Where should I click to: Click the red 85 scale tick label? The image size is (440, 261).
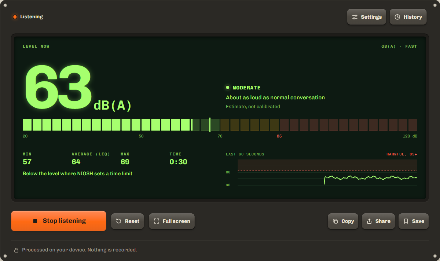click(x=279, y=136)
